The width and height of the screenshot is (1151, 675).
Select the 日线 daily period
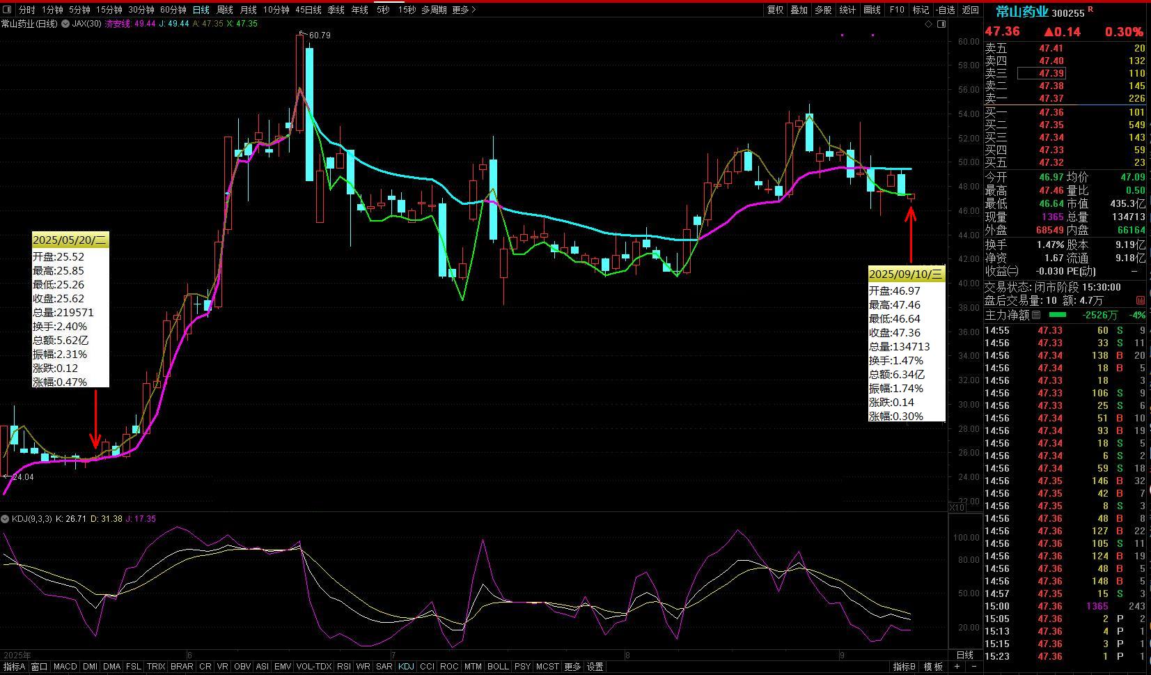coord(201,10)
